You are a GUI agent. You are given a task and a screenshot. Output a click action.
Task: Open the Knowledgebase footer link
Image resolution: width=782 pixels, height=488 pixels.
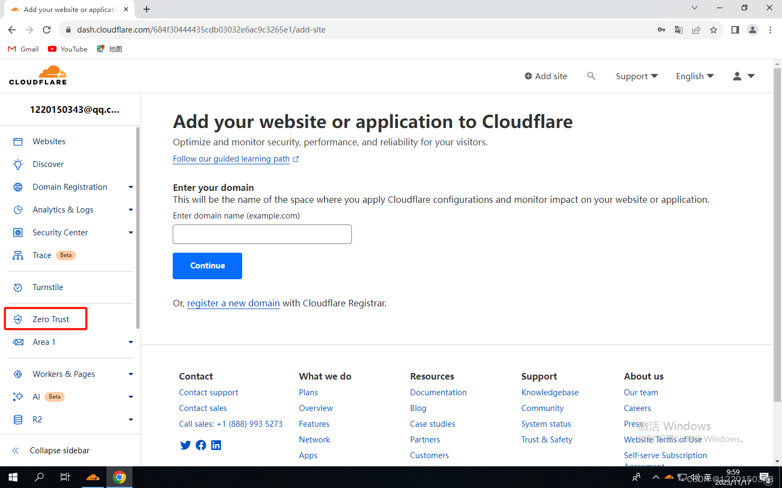550,393
